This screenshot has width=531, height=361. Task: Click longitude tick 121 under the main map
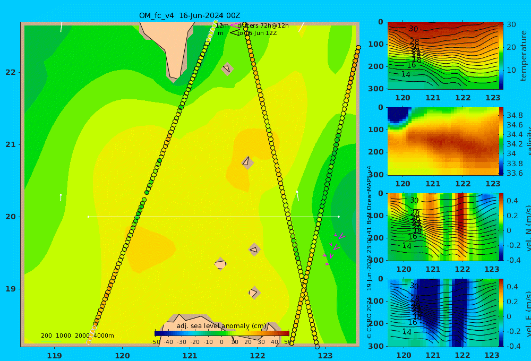coord(190,356)
